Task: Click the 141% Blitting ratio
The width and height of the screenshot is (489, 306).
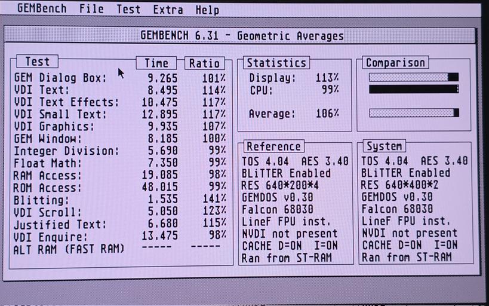Action: pos(214,199)
